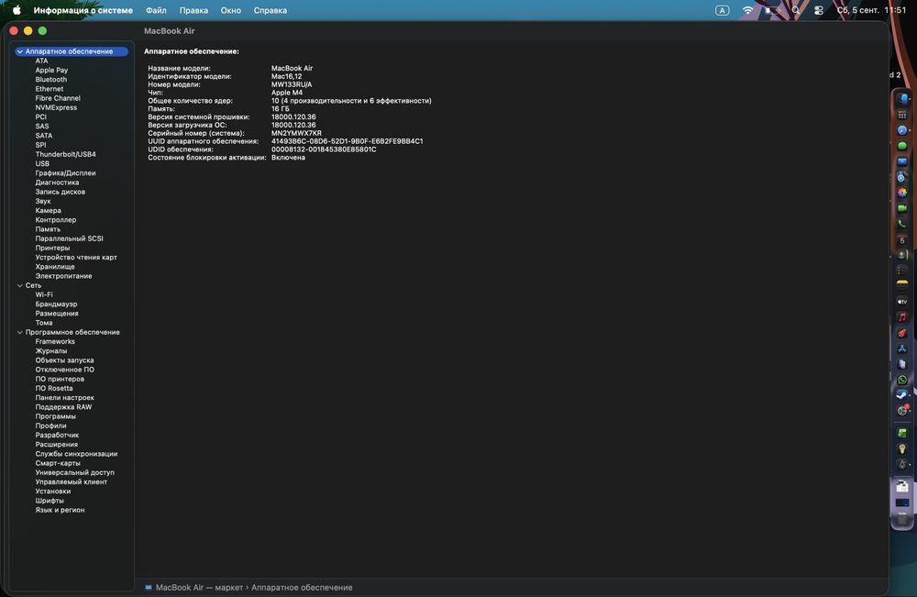Click the lightbulb app in the Dock

coord(902,448)
